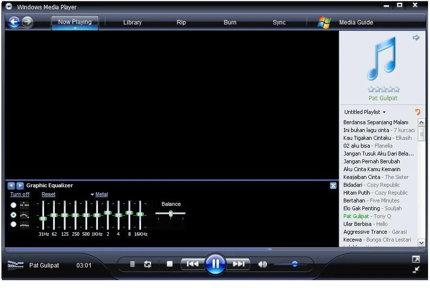Close the Graphic Equalizer panel
The height and width of the screenshot is (288, 430).
click(333, 186)
